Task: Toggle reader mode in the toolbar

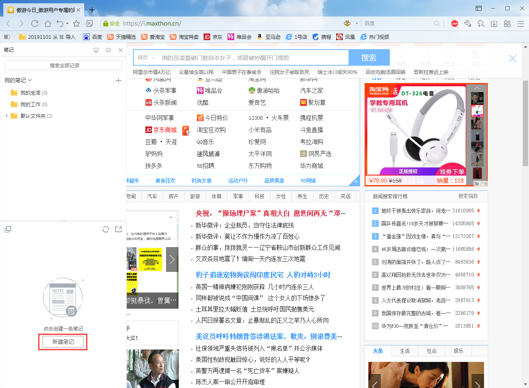Action: click(89, 24)
